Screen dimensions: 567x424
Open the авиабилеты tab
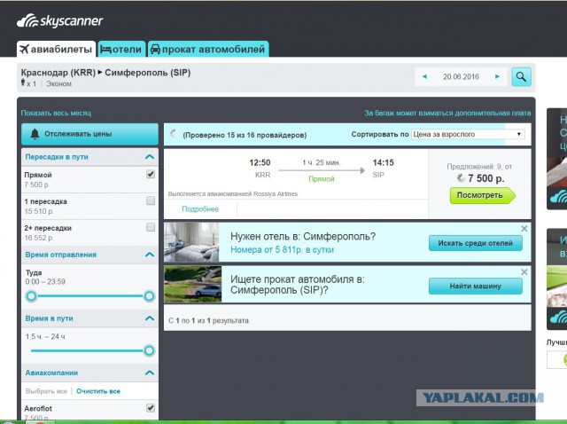click(x=57, y=50)
